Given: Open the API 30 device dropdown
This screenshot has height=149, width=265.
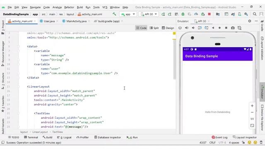Looking at the screenshot, I should (149, 14).
